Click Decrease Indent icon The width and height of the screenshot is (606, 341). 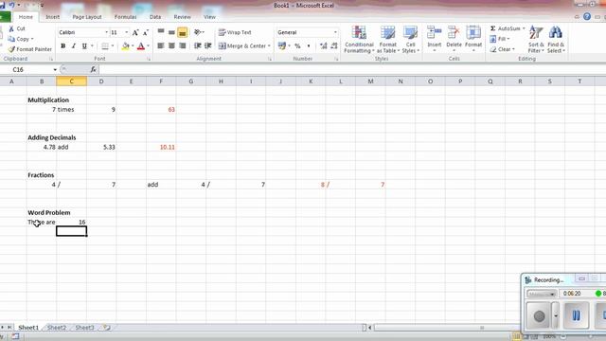pyautogui.click(x=198, y=46)
